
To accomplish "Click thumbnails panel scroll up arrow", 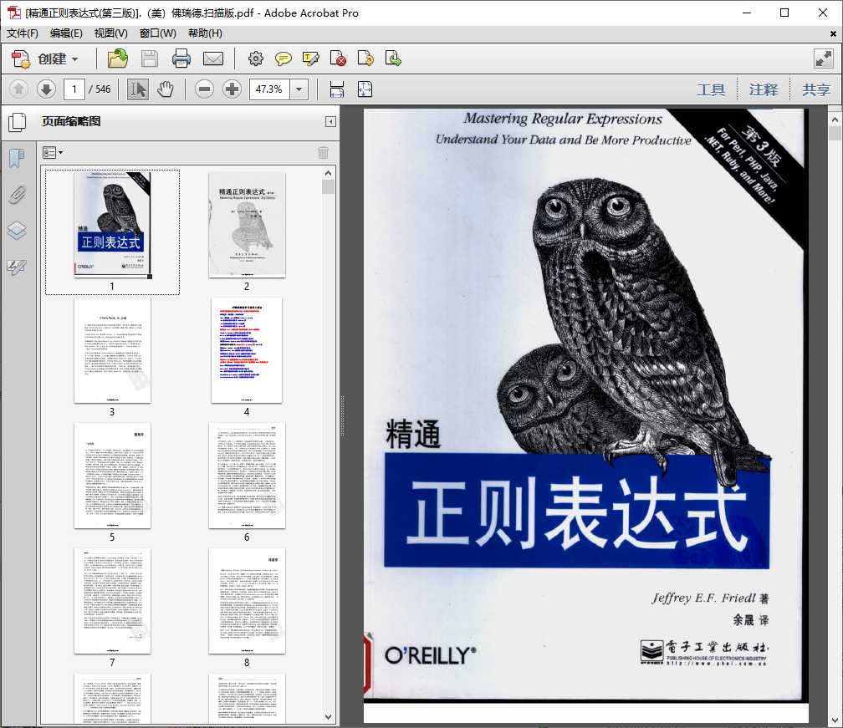I will click(x=328, y=173).
